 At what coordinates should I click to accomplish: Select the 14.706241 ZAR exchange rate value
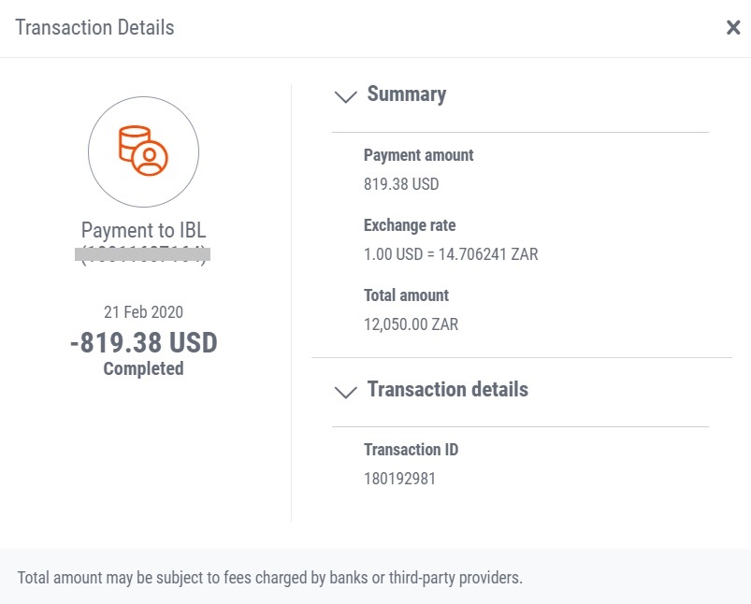[x=450, y=254]
